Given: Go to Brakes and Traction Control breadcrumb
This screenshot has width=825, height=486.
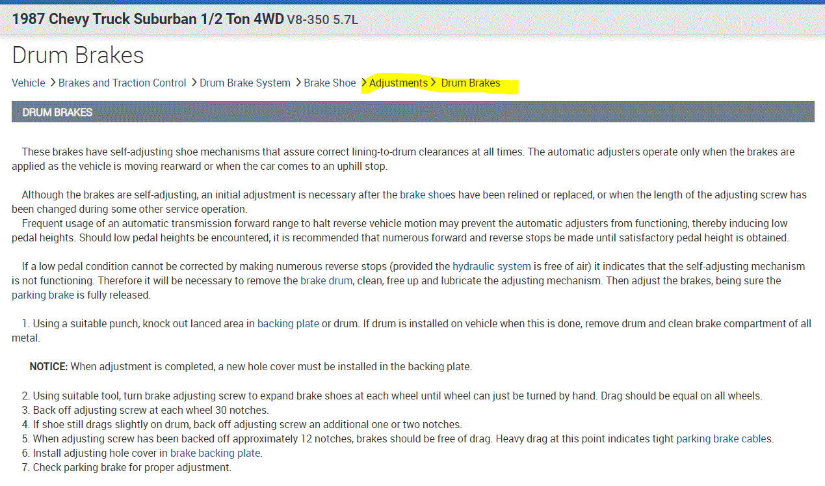Looking at the screenshot, I should 122,83.
